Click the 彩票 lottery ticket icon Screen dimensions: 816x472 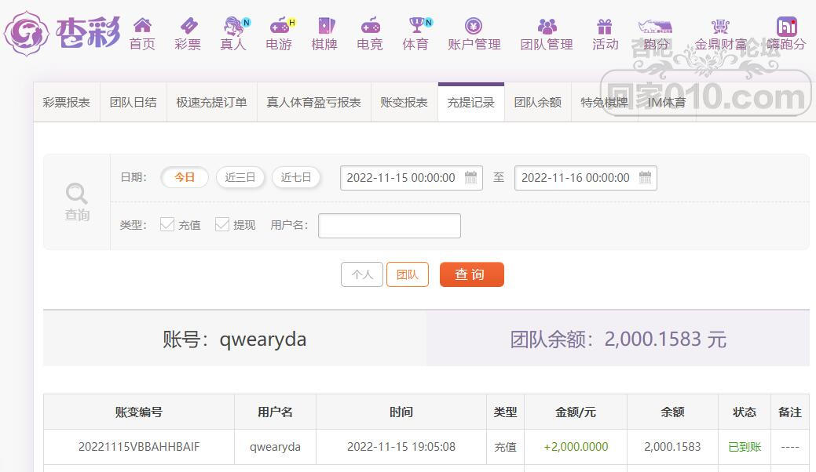click(188, 26)
